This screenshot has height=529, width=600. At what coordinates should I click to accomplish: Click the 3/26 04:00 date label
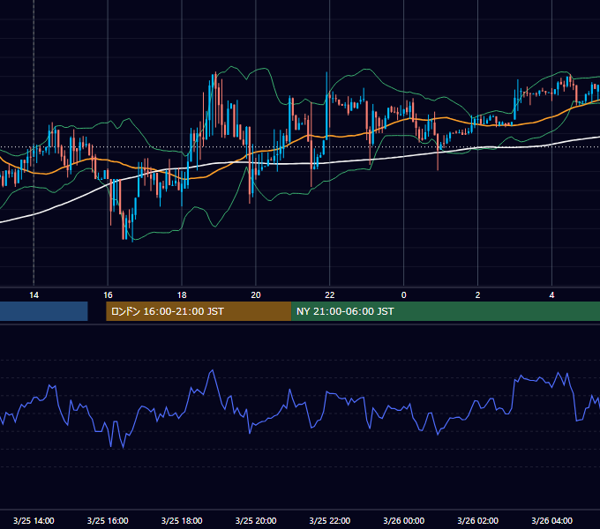click(x=551, y=520)
